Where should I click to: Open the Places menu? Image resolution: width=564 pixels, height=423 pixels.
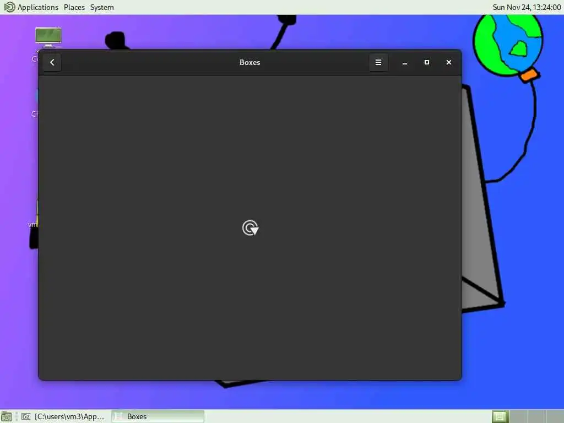(74, 7)
